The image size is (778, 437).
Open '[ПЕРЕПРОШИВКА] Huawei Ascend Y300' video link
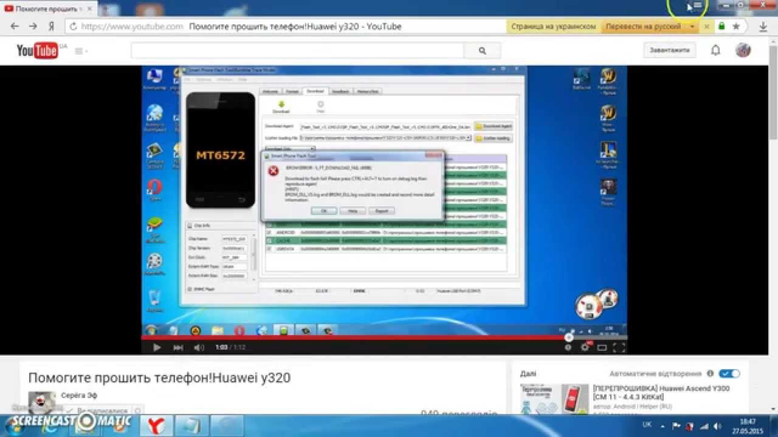pos(661,393)
